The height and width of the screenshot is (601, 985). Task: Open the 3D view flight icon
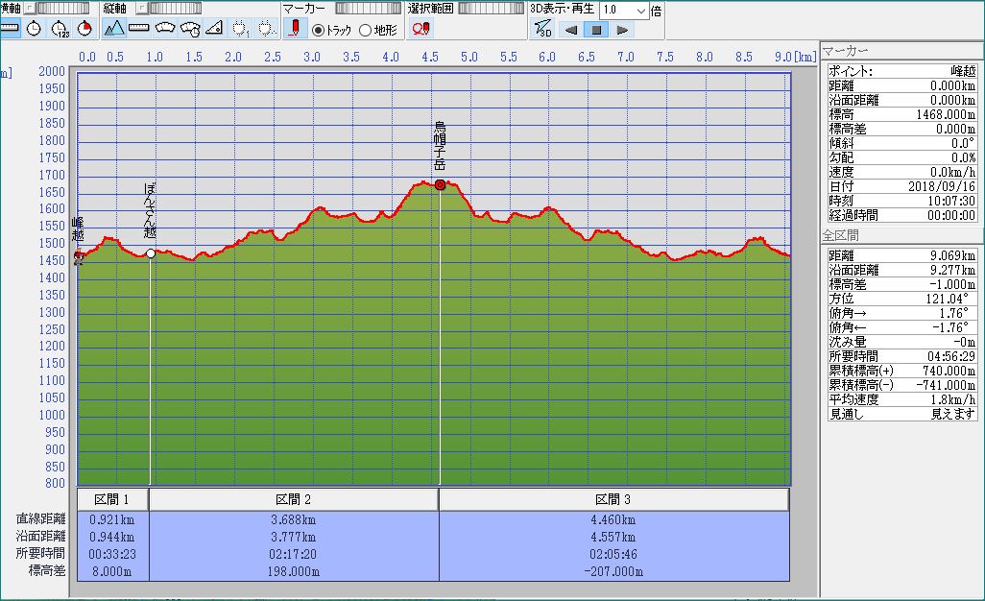point(542,29)
